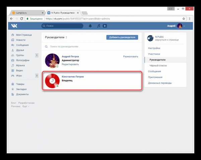The image size is (201, 160).
Task: Click Разжаловать next to Андрей Петров
Action: pyautogui.click(x=131, y=56)
